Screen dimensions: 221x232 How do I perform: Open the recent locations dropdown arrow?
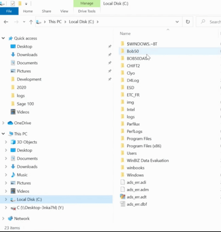point(24,22)
